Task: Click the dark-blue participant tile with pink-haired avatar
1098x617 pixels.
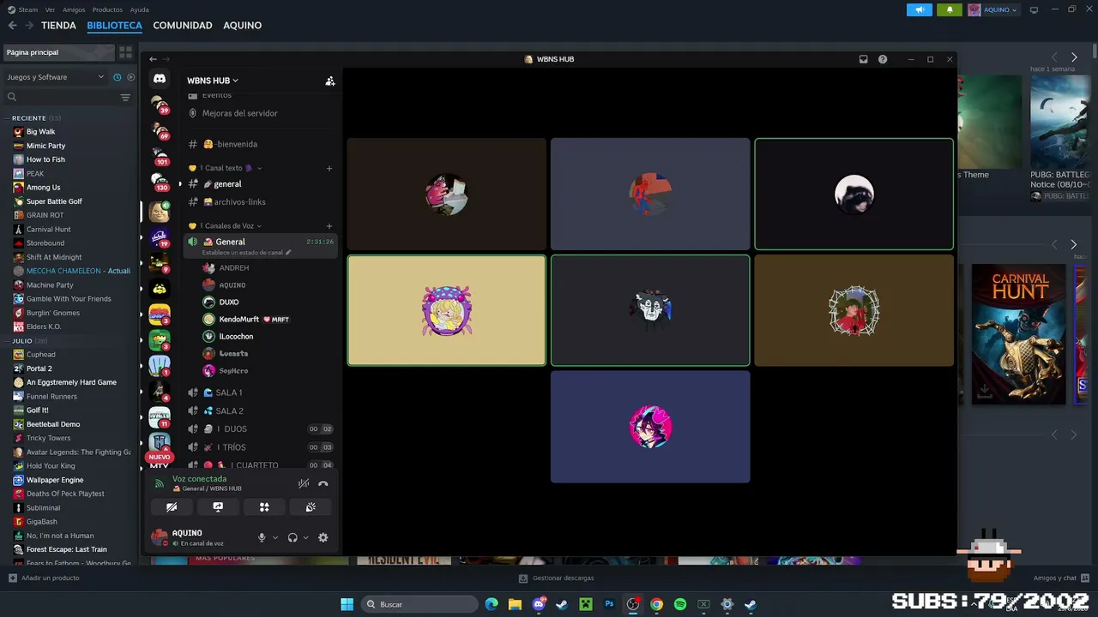Action: click(x=650, y=427)
